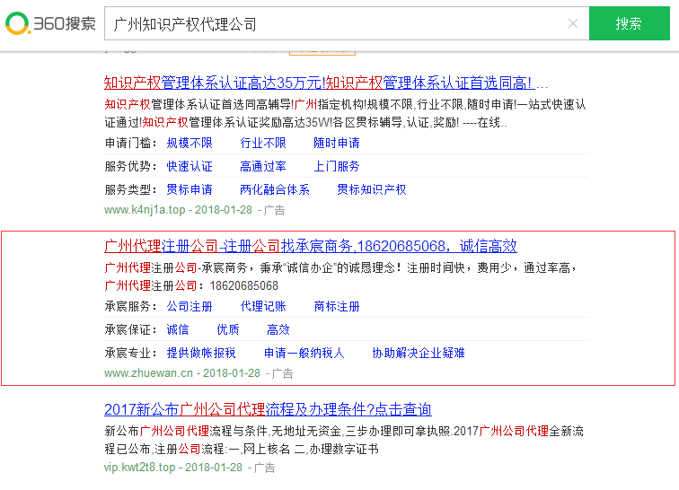Click the 高通过率 link
Image resolution: width=679 pixels, height=490 pixels.
263,166
